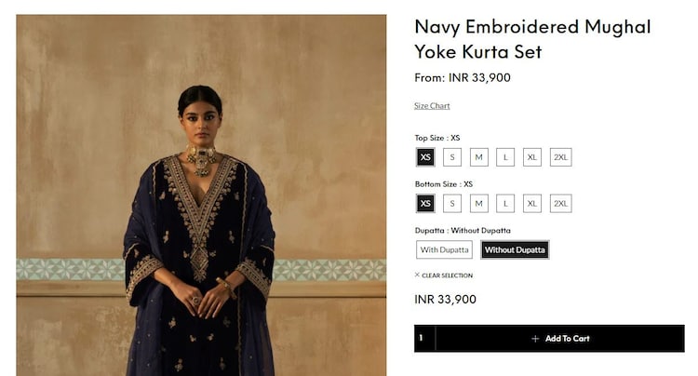Add the kurta set to cart

click(x=560, y=339)
